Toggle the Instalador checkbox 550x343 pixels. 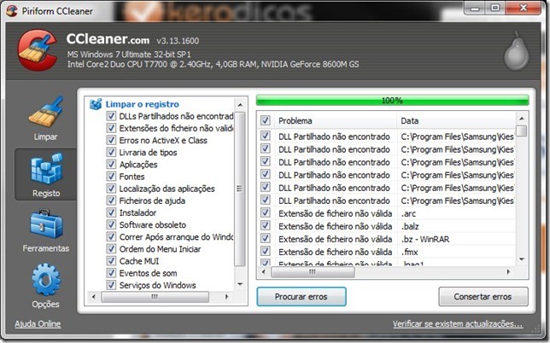[111, 212]
